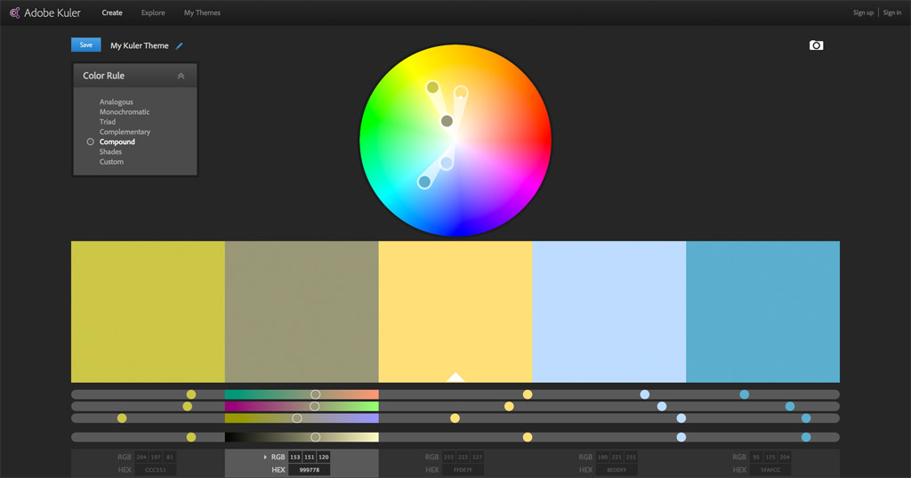Go to the My Themes tab
The height and width of the screenshot is (478, 911).
point(202,12)
